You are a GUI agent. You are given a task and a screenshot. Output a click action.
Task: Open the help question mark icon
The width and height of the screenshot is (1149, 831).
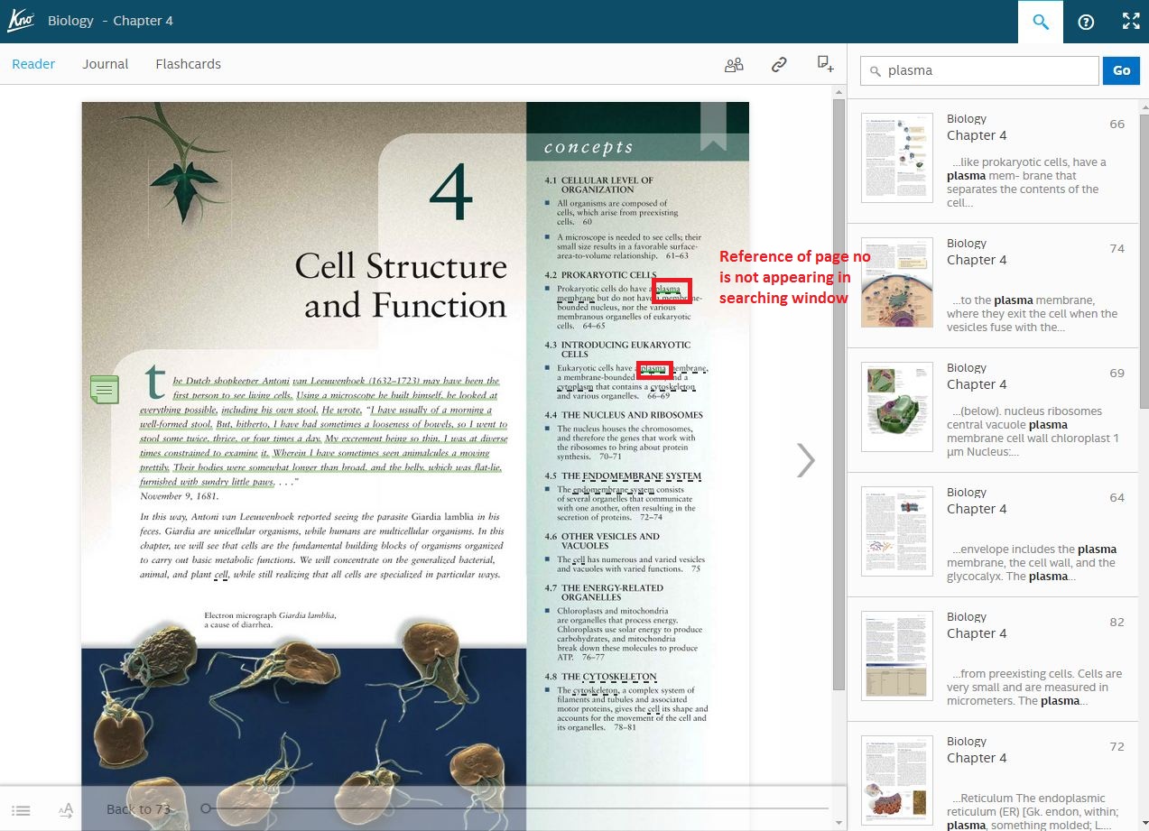pyautogui.click(x=1086, y=22)
